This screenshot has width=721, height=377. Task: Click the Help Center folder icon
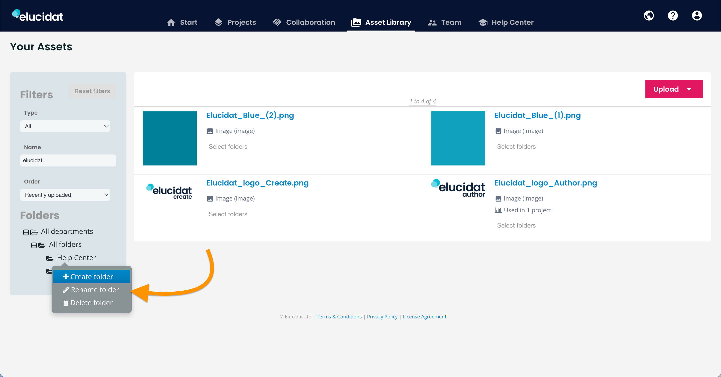50,258
